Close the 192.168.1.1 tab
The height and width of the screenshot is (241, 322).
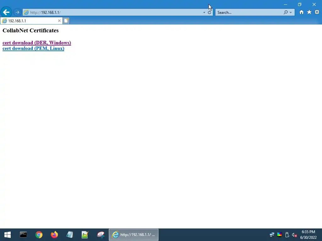(x=59, y=21)
